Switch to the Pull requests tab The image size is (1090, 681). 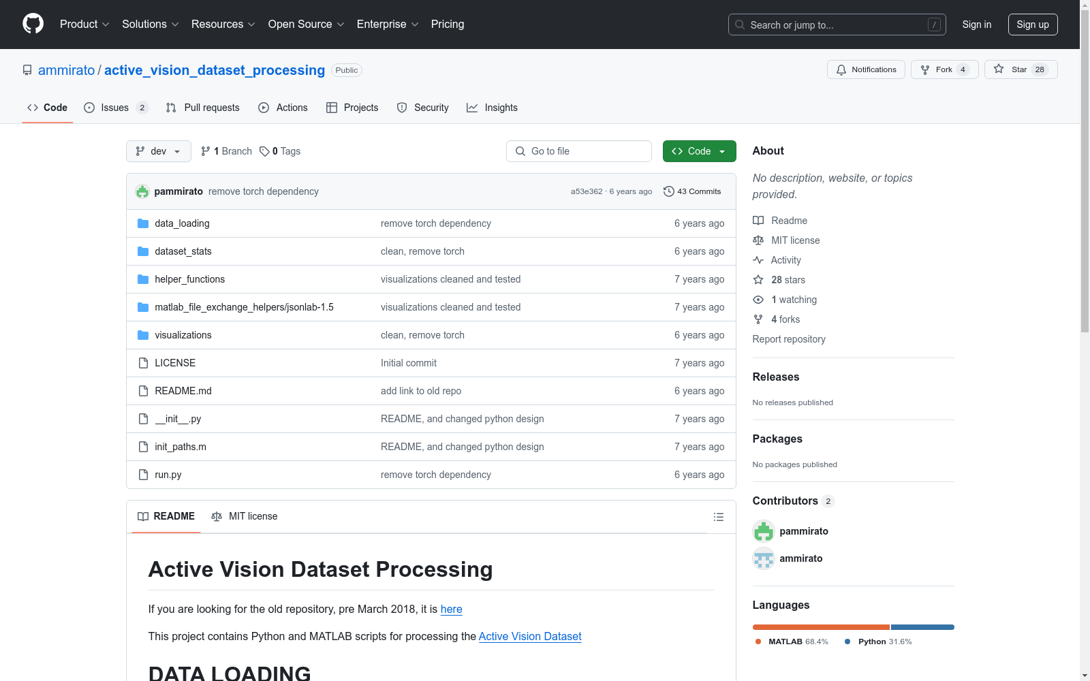[x=203, y=108]
